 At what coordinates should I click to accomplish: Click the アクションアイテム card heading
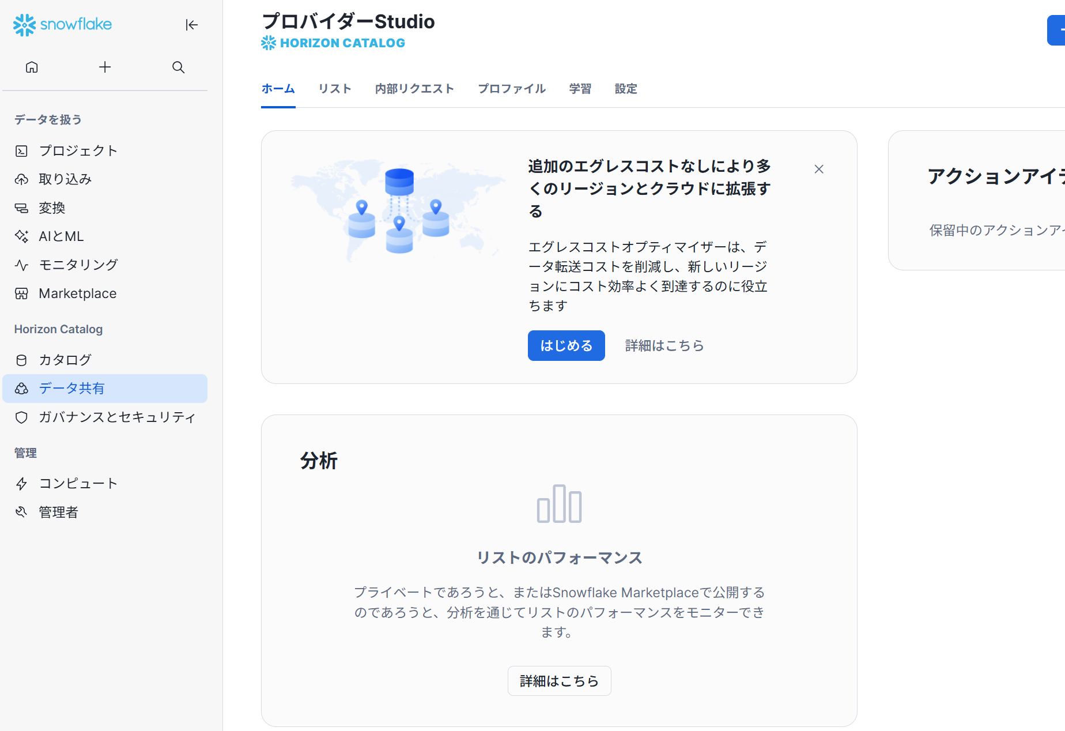996,176
